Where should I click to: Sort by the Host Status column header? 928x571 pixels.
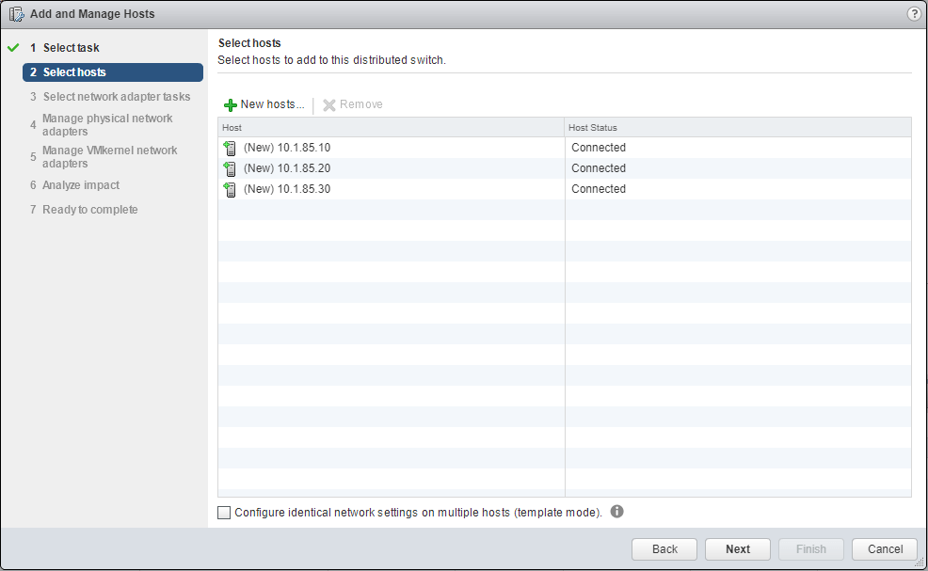point(738,127)
